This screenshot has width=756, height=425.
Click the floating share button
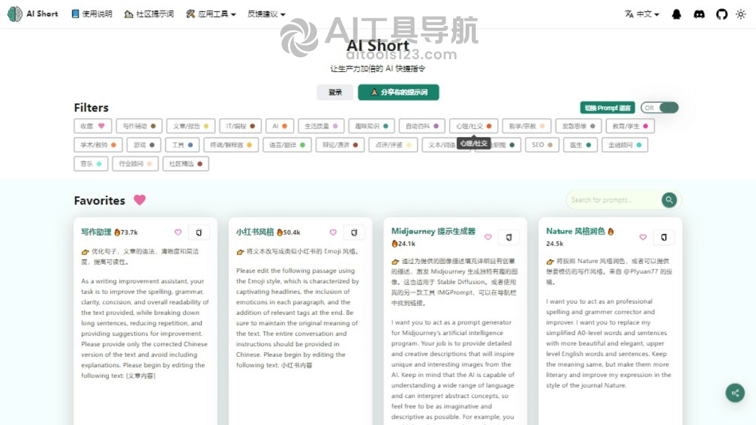[x=735, y=393]
